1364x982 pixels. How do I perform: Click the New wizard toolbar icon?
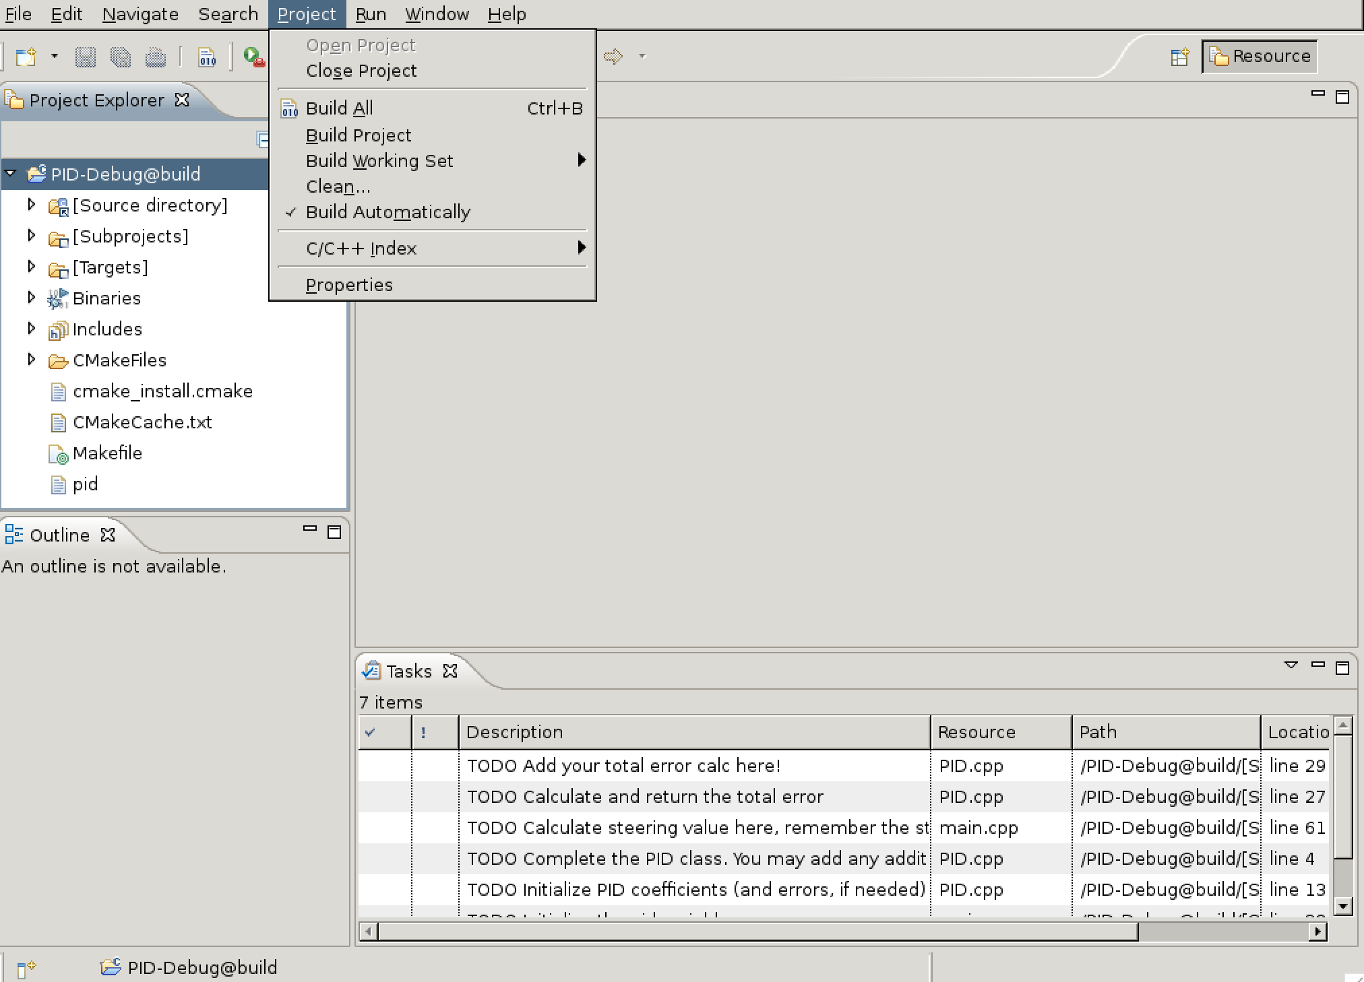coord(26,57)
